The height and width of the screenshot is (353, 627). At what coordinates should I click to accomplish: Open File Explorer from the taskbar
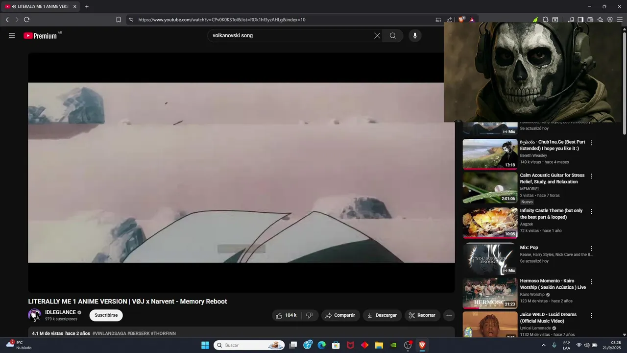coord(379,345)
